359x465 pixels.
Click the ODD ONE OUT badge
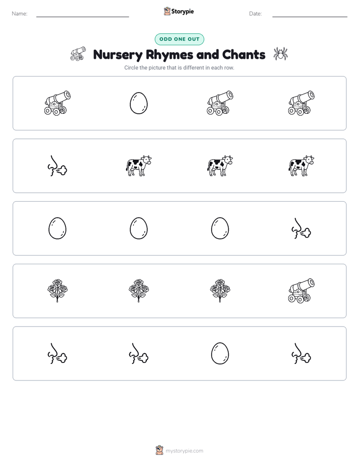(179, 39)
